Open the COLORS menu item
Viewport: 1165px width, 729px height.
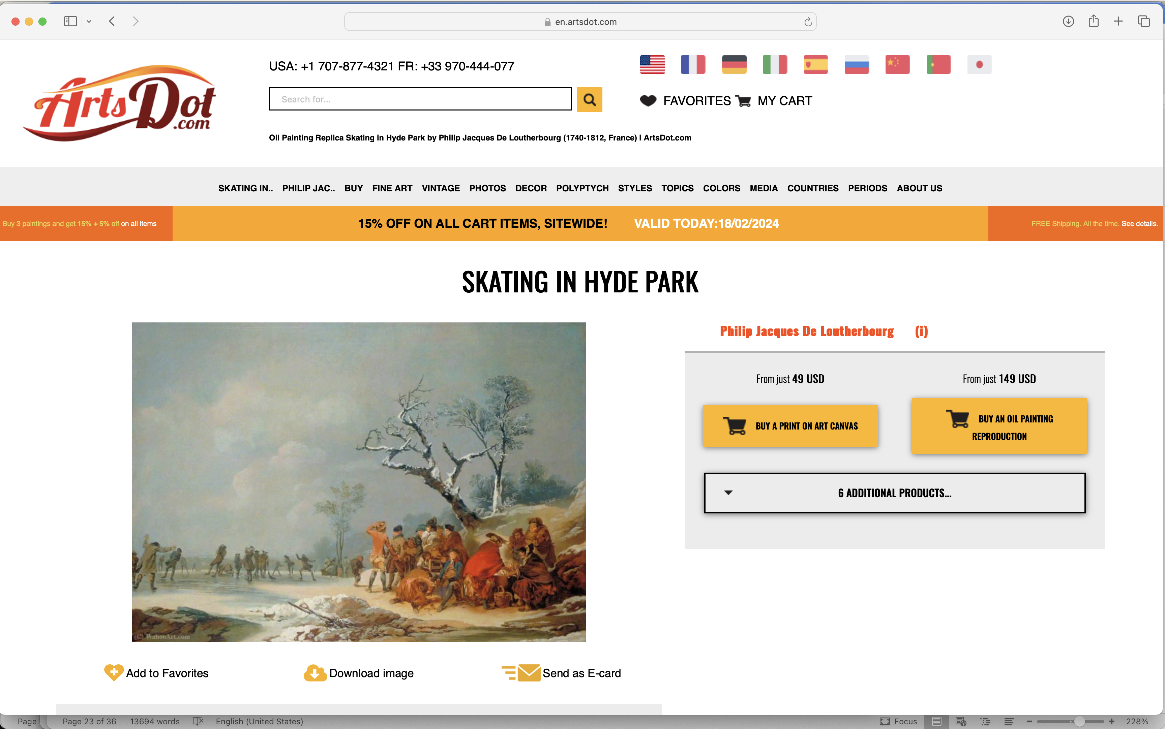click(722, 188)
